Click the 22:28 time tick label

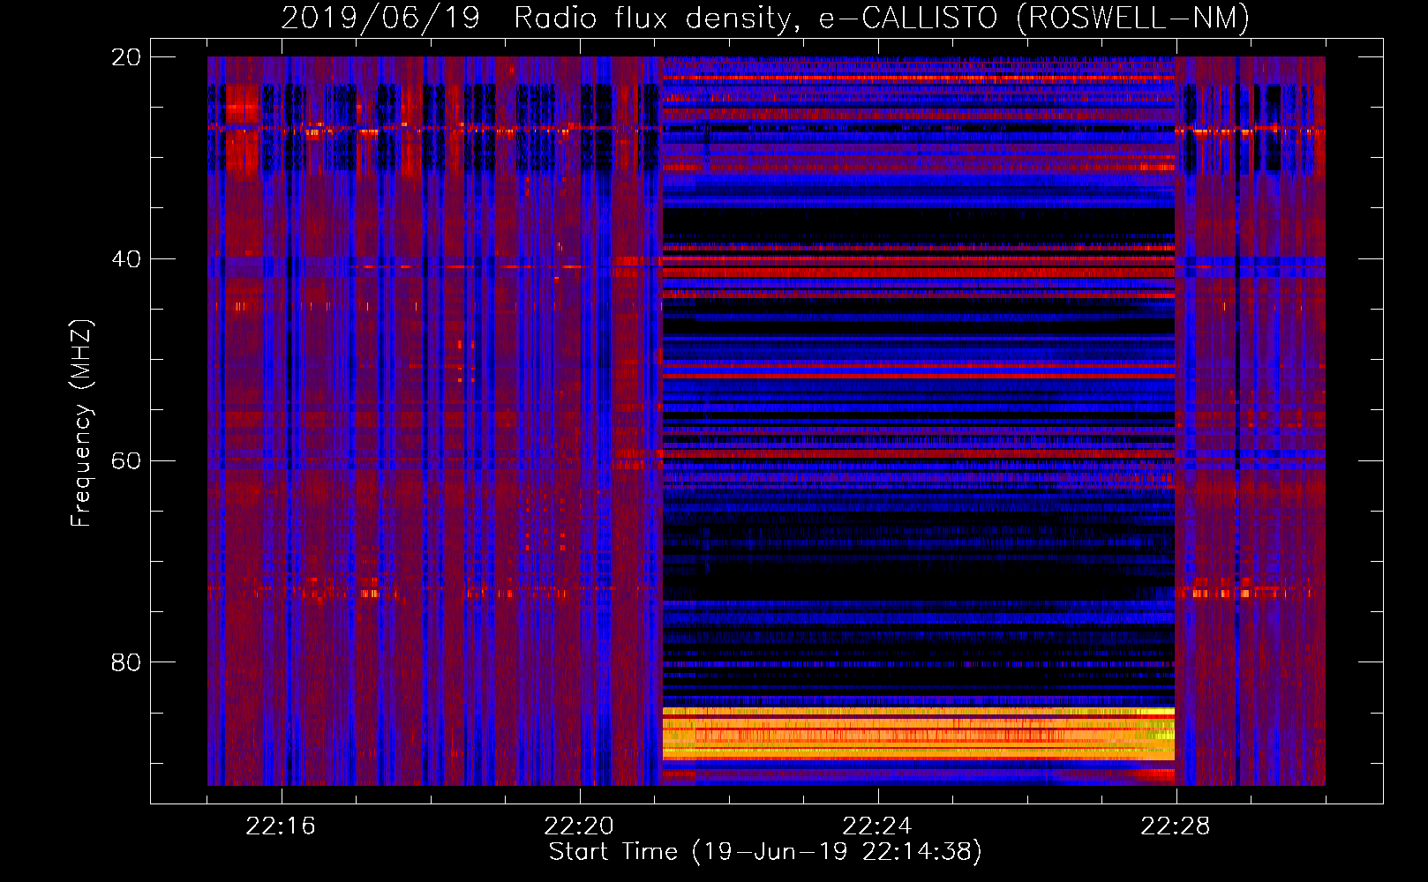click(x=1176, y=826)
